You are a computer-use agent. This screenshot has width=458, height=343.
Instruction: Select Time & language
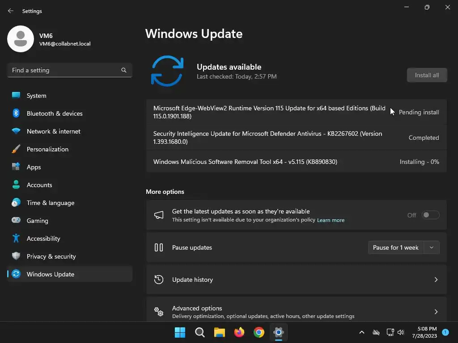[69, 202]
